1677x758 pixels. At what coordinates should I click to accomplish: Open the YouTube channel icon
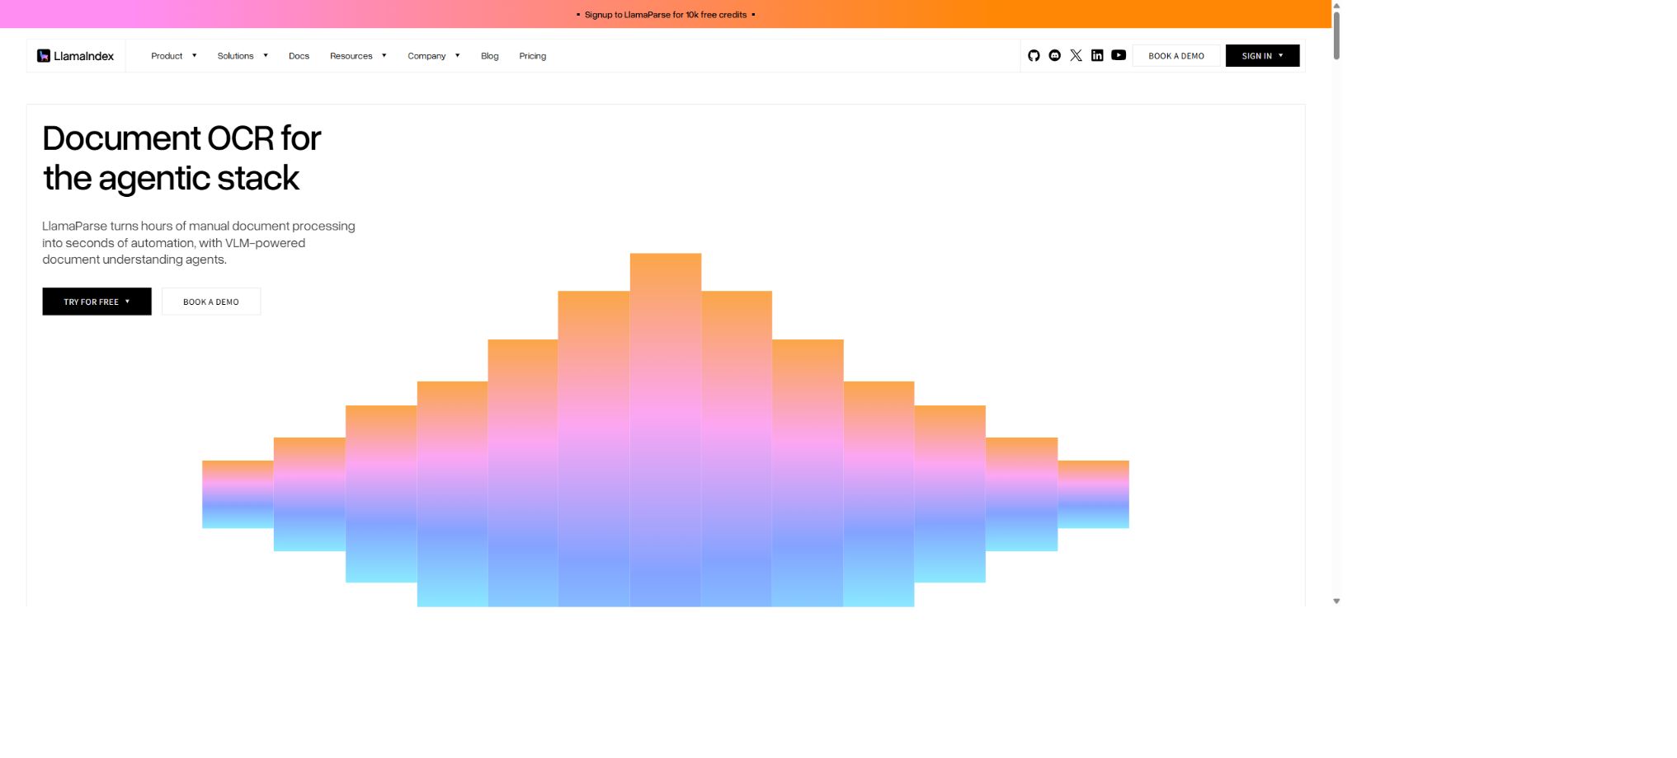point(1119,55)
